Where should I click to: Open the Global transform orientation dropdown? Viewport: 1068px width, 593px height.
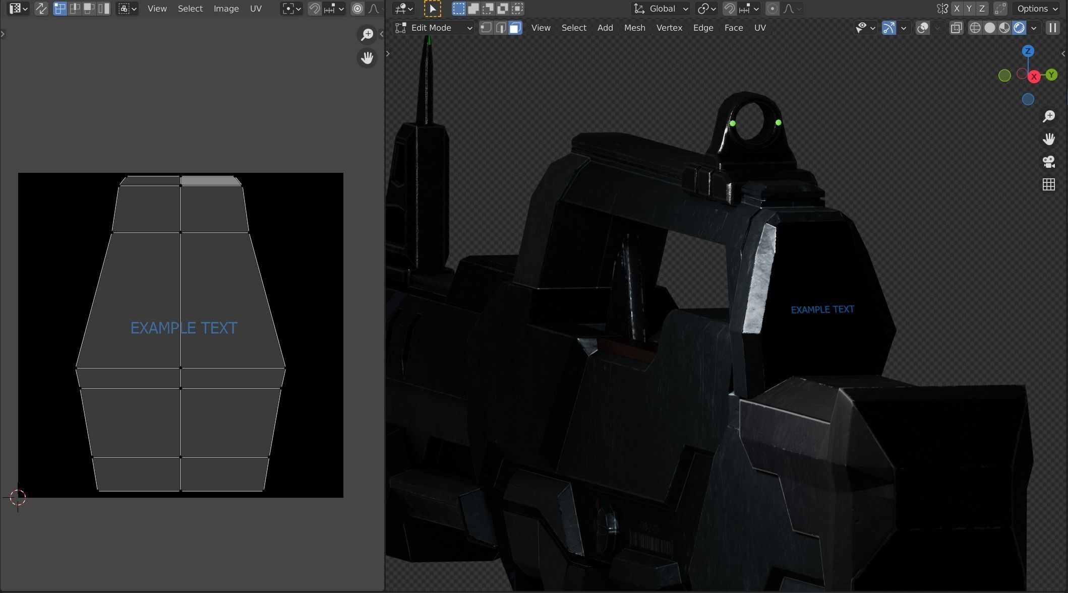coord(661,9)
